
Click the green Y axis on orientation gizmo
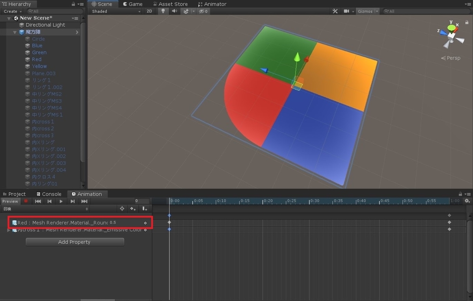tap(451, 28)
